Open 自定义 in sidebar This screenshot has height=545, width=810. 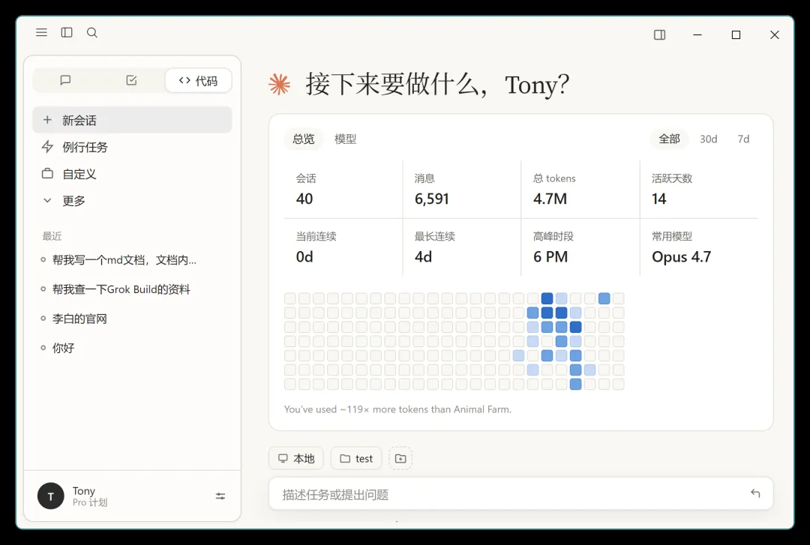[x=132, y=174]
